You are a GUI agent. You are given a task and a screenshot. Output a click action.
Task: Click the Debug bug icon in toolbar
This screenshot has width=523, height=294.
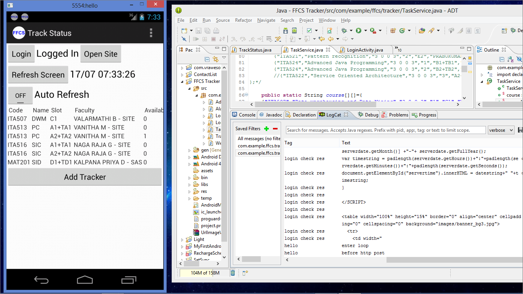344,31
